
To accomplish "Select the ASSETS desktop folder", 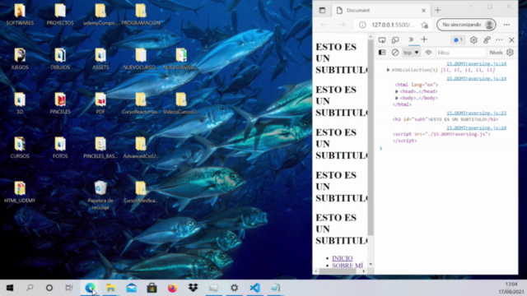I will (100, 58).
